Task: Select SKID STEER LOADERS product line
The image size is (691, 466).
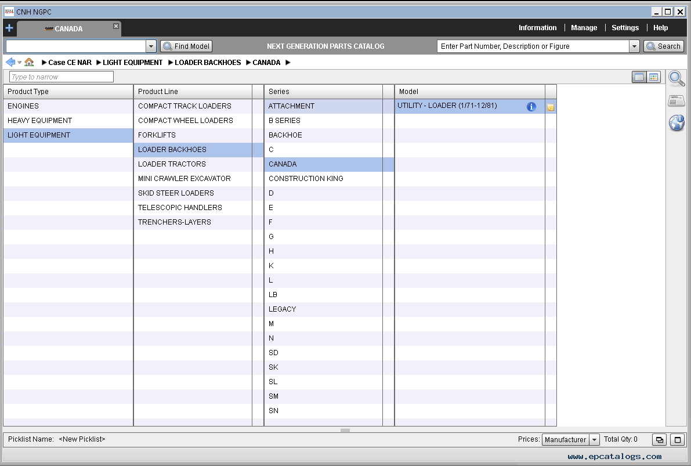Action: pyautogui.click(x=193, y=193)
